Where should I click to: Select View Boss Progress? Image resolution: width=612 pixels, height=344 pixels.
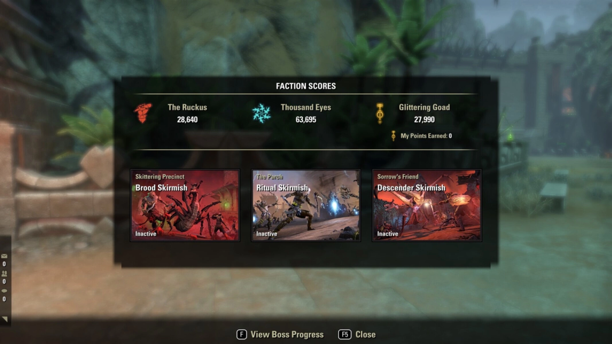pos(287,335)
